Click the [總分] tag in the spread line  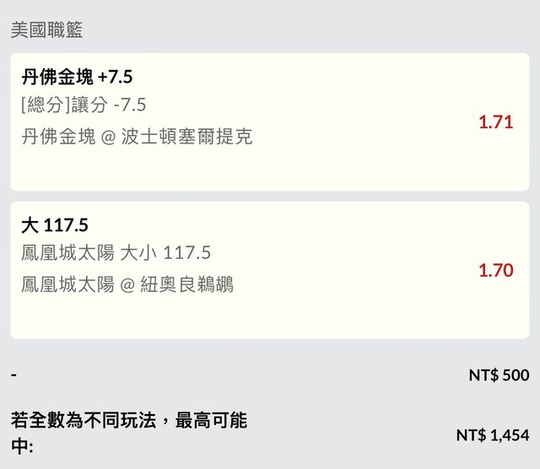coord(44,105)
